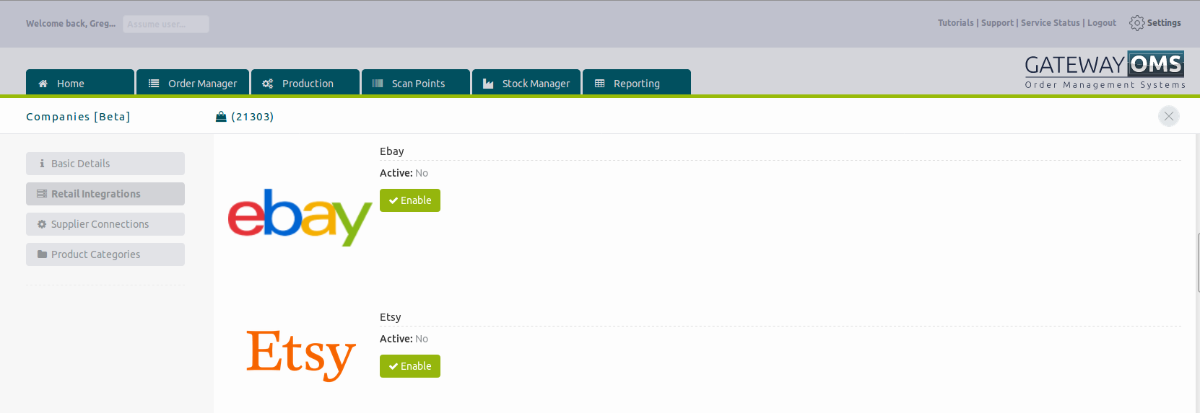Click the Etsy section title

(x=391, y=317)
